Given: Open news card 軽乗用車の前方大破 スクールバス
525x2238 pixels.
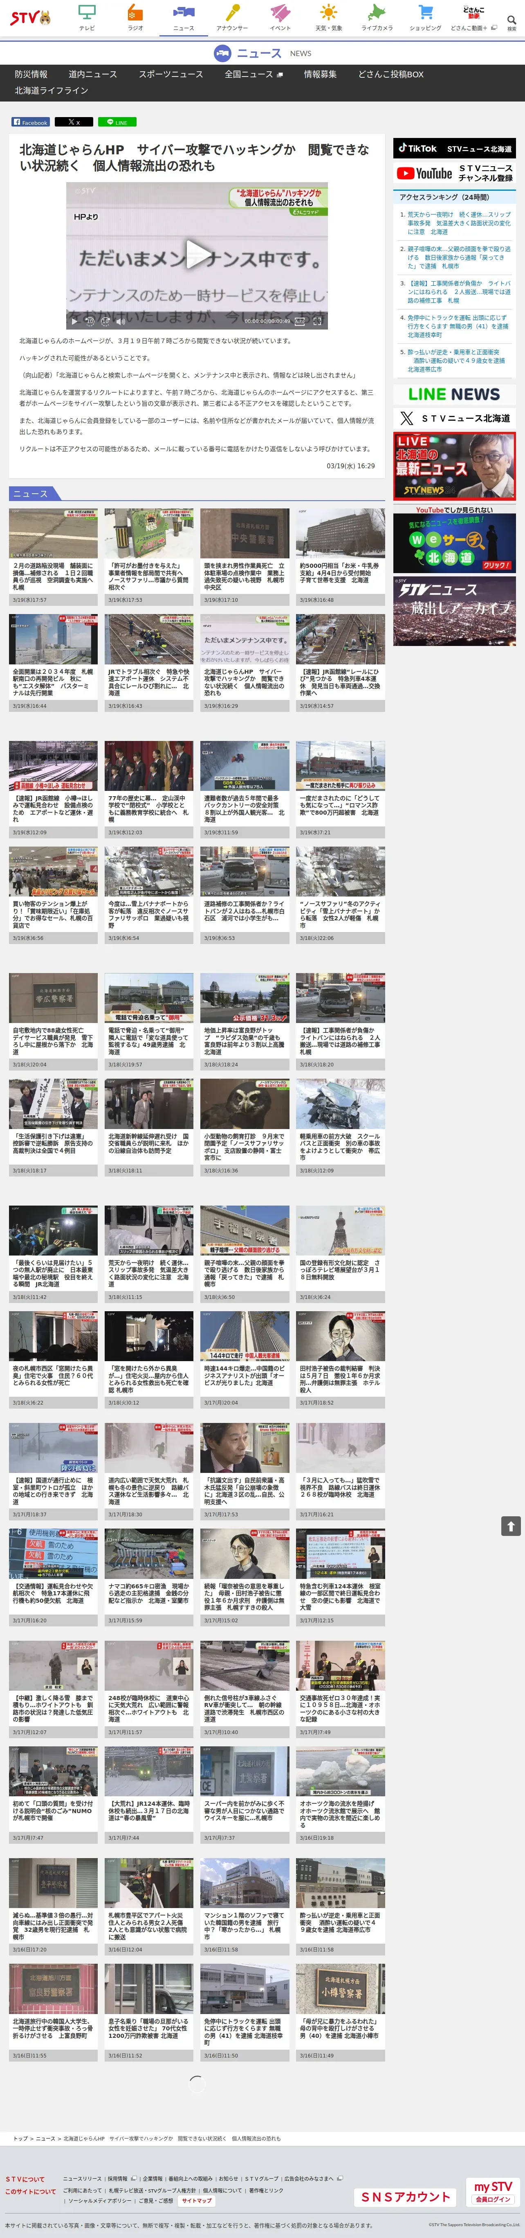Looking at the screenshot, I should pos(340,1128).
